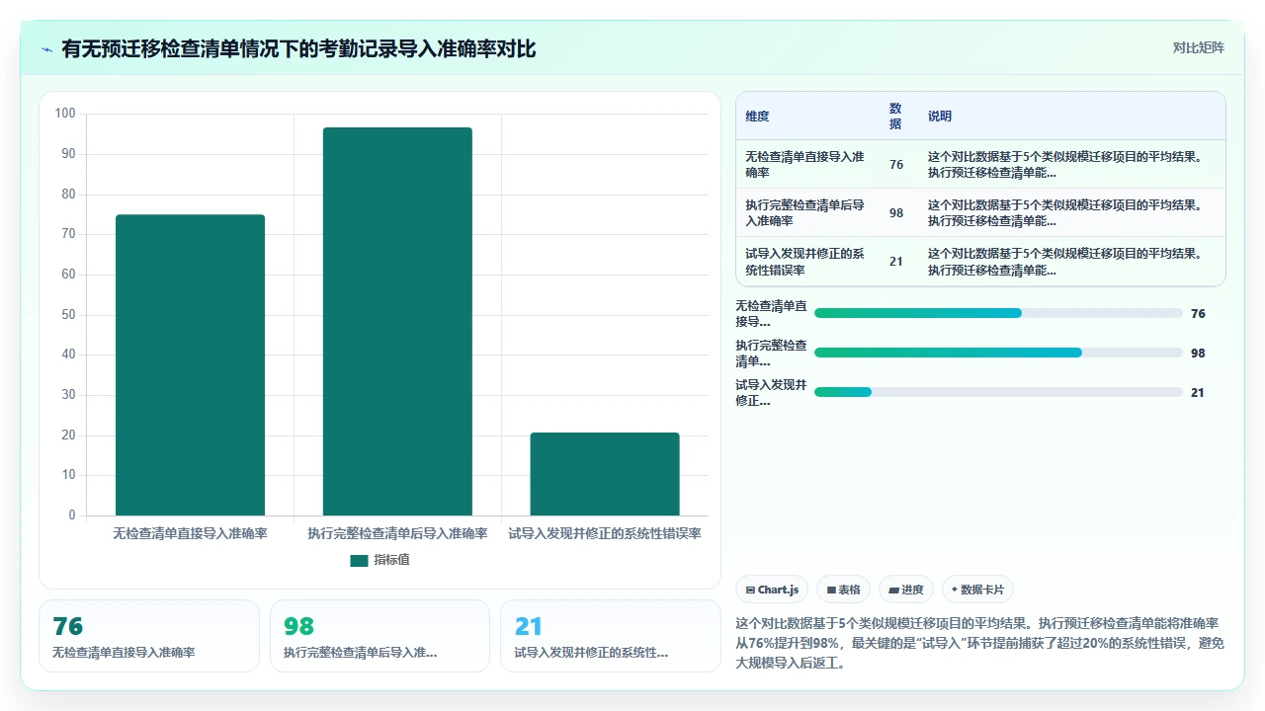Click the summary paragraph below the tags
1265x711 pixels.
pos(980,644)
